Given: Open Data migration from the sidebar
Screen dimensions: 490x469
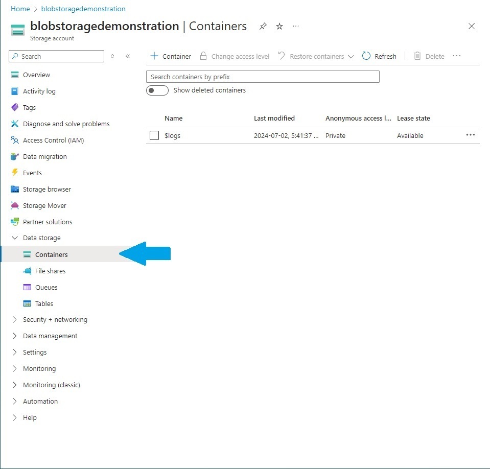Looking at the screenshot, I should (x=44, y=156).
